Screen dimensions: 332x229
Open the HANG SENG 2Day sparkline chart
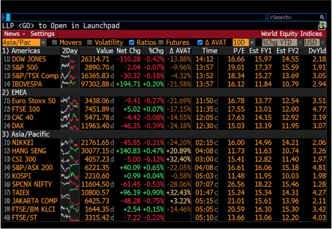click(x=70, y=151)
